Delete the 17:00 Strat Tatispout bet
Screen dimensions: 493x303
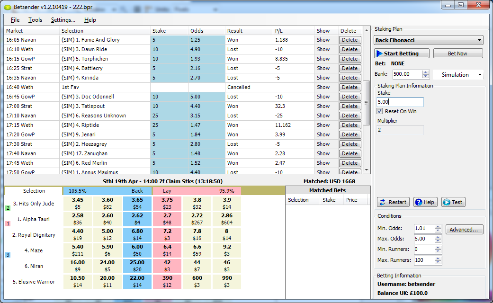[x=350, y=106]
